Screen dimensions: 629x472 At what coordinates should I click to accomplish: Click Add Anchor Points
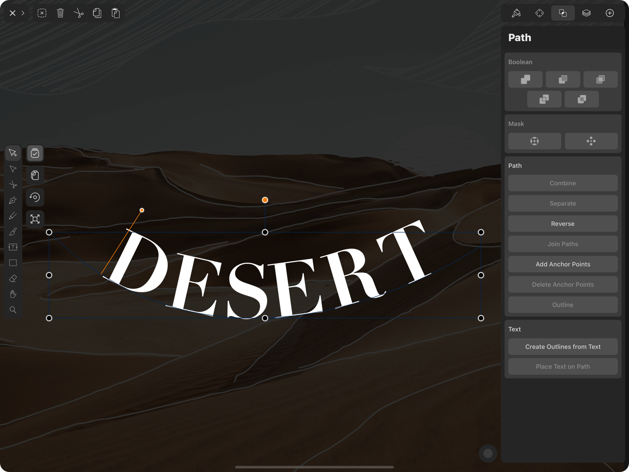click(563, 264)
